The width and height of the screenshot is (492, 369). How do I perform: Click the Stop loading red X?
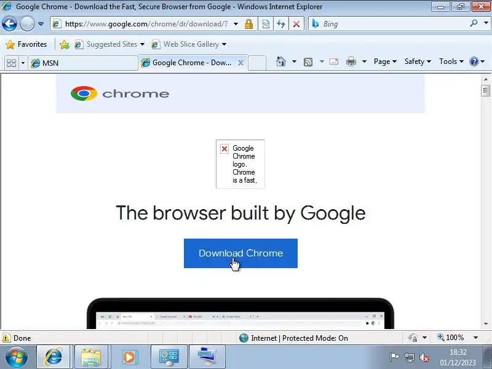click(x=296, y=24)
